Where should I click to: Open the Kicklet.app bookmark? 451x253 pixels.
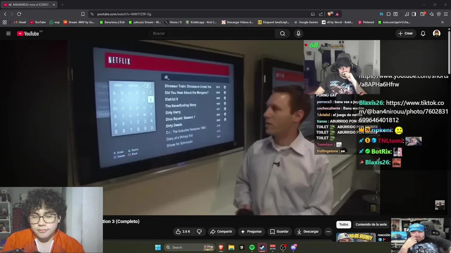(201, 22)
